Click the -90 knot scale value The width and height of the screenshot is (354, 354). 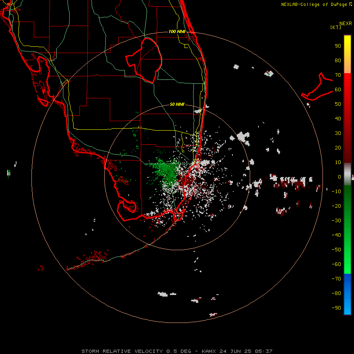[x=336, y=308]
